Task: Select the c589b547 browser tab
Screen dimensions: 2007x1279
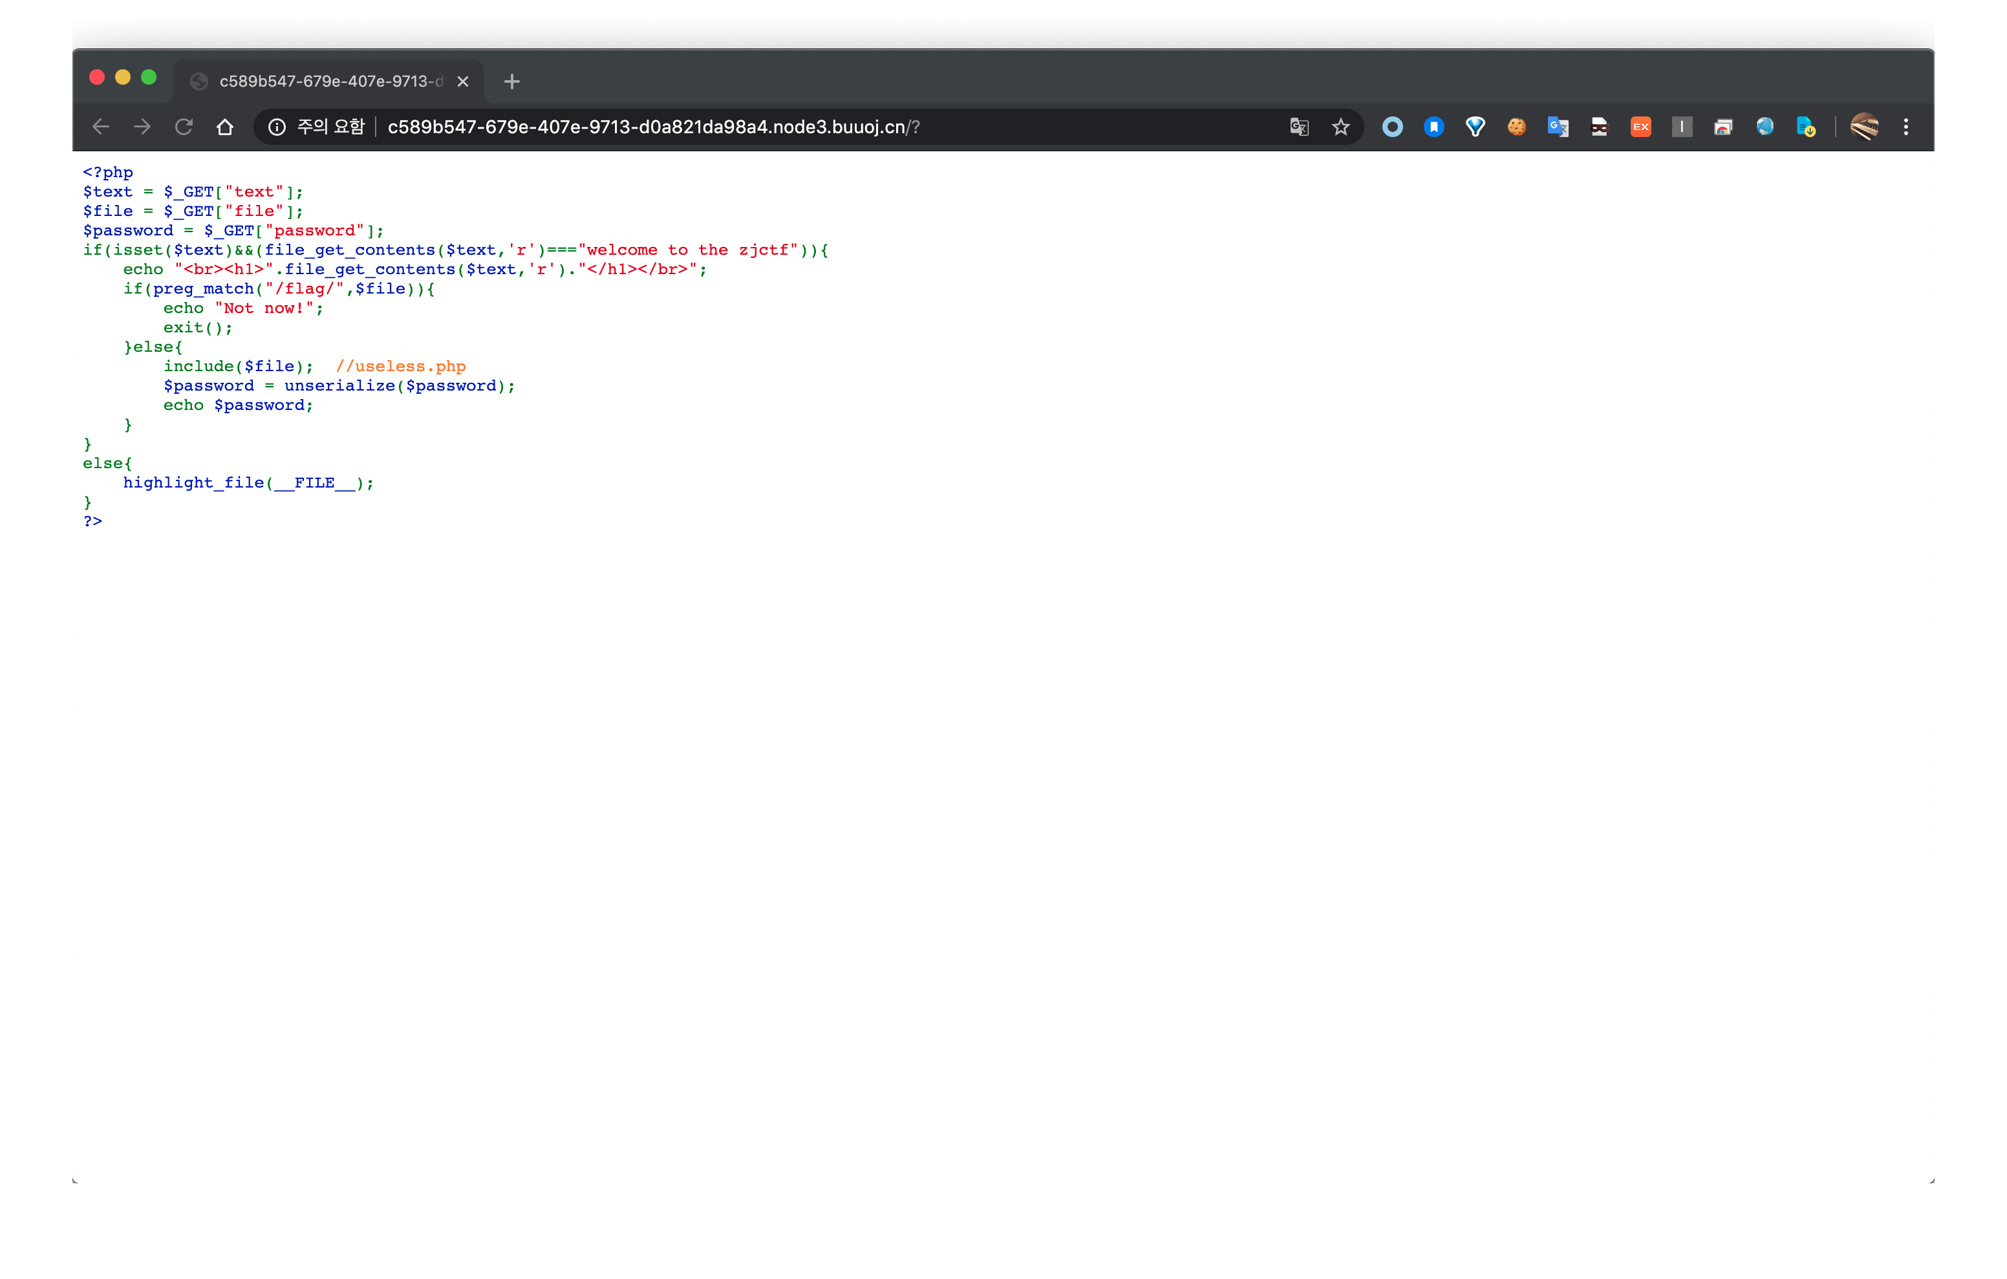Action: coord(329,81)
